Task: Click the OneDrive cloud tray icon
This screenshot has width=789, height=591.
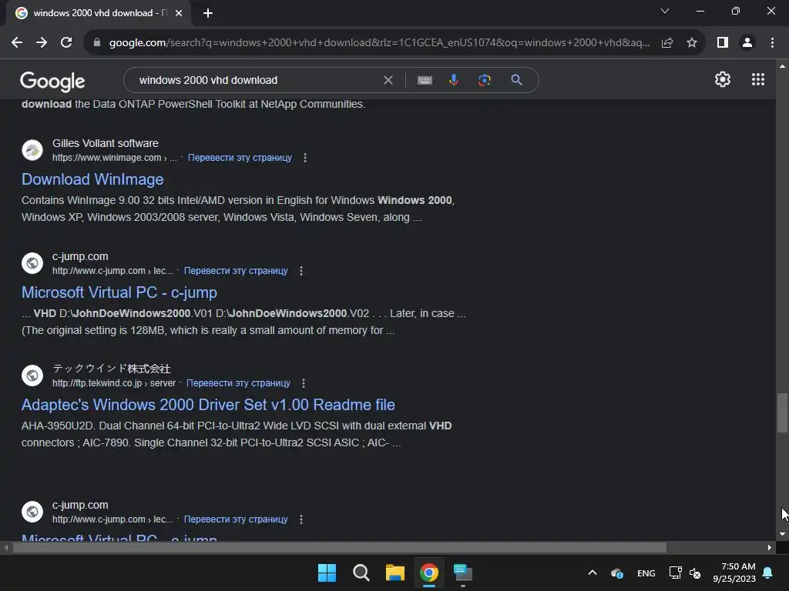Action: [617, 573]
